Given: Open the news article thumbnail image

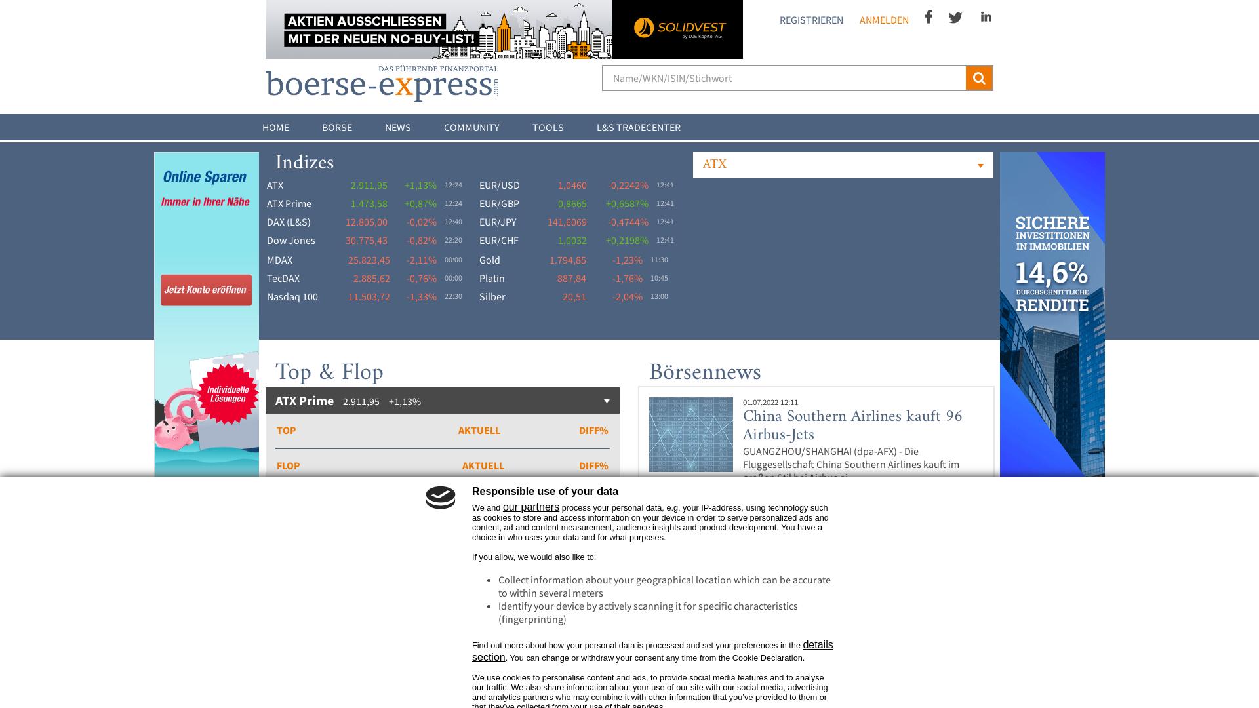Looking at the screenshot, I should 691,435.
